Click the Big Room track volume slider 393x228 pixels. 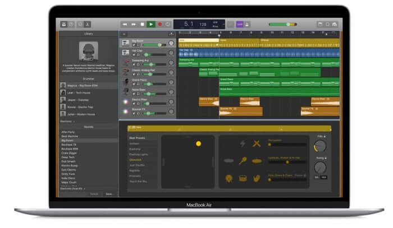(154, 45)
